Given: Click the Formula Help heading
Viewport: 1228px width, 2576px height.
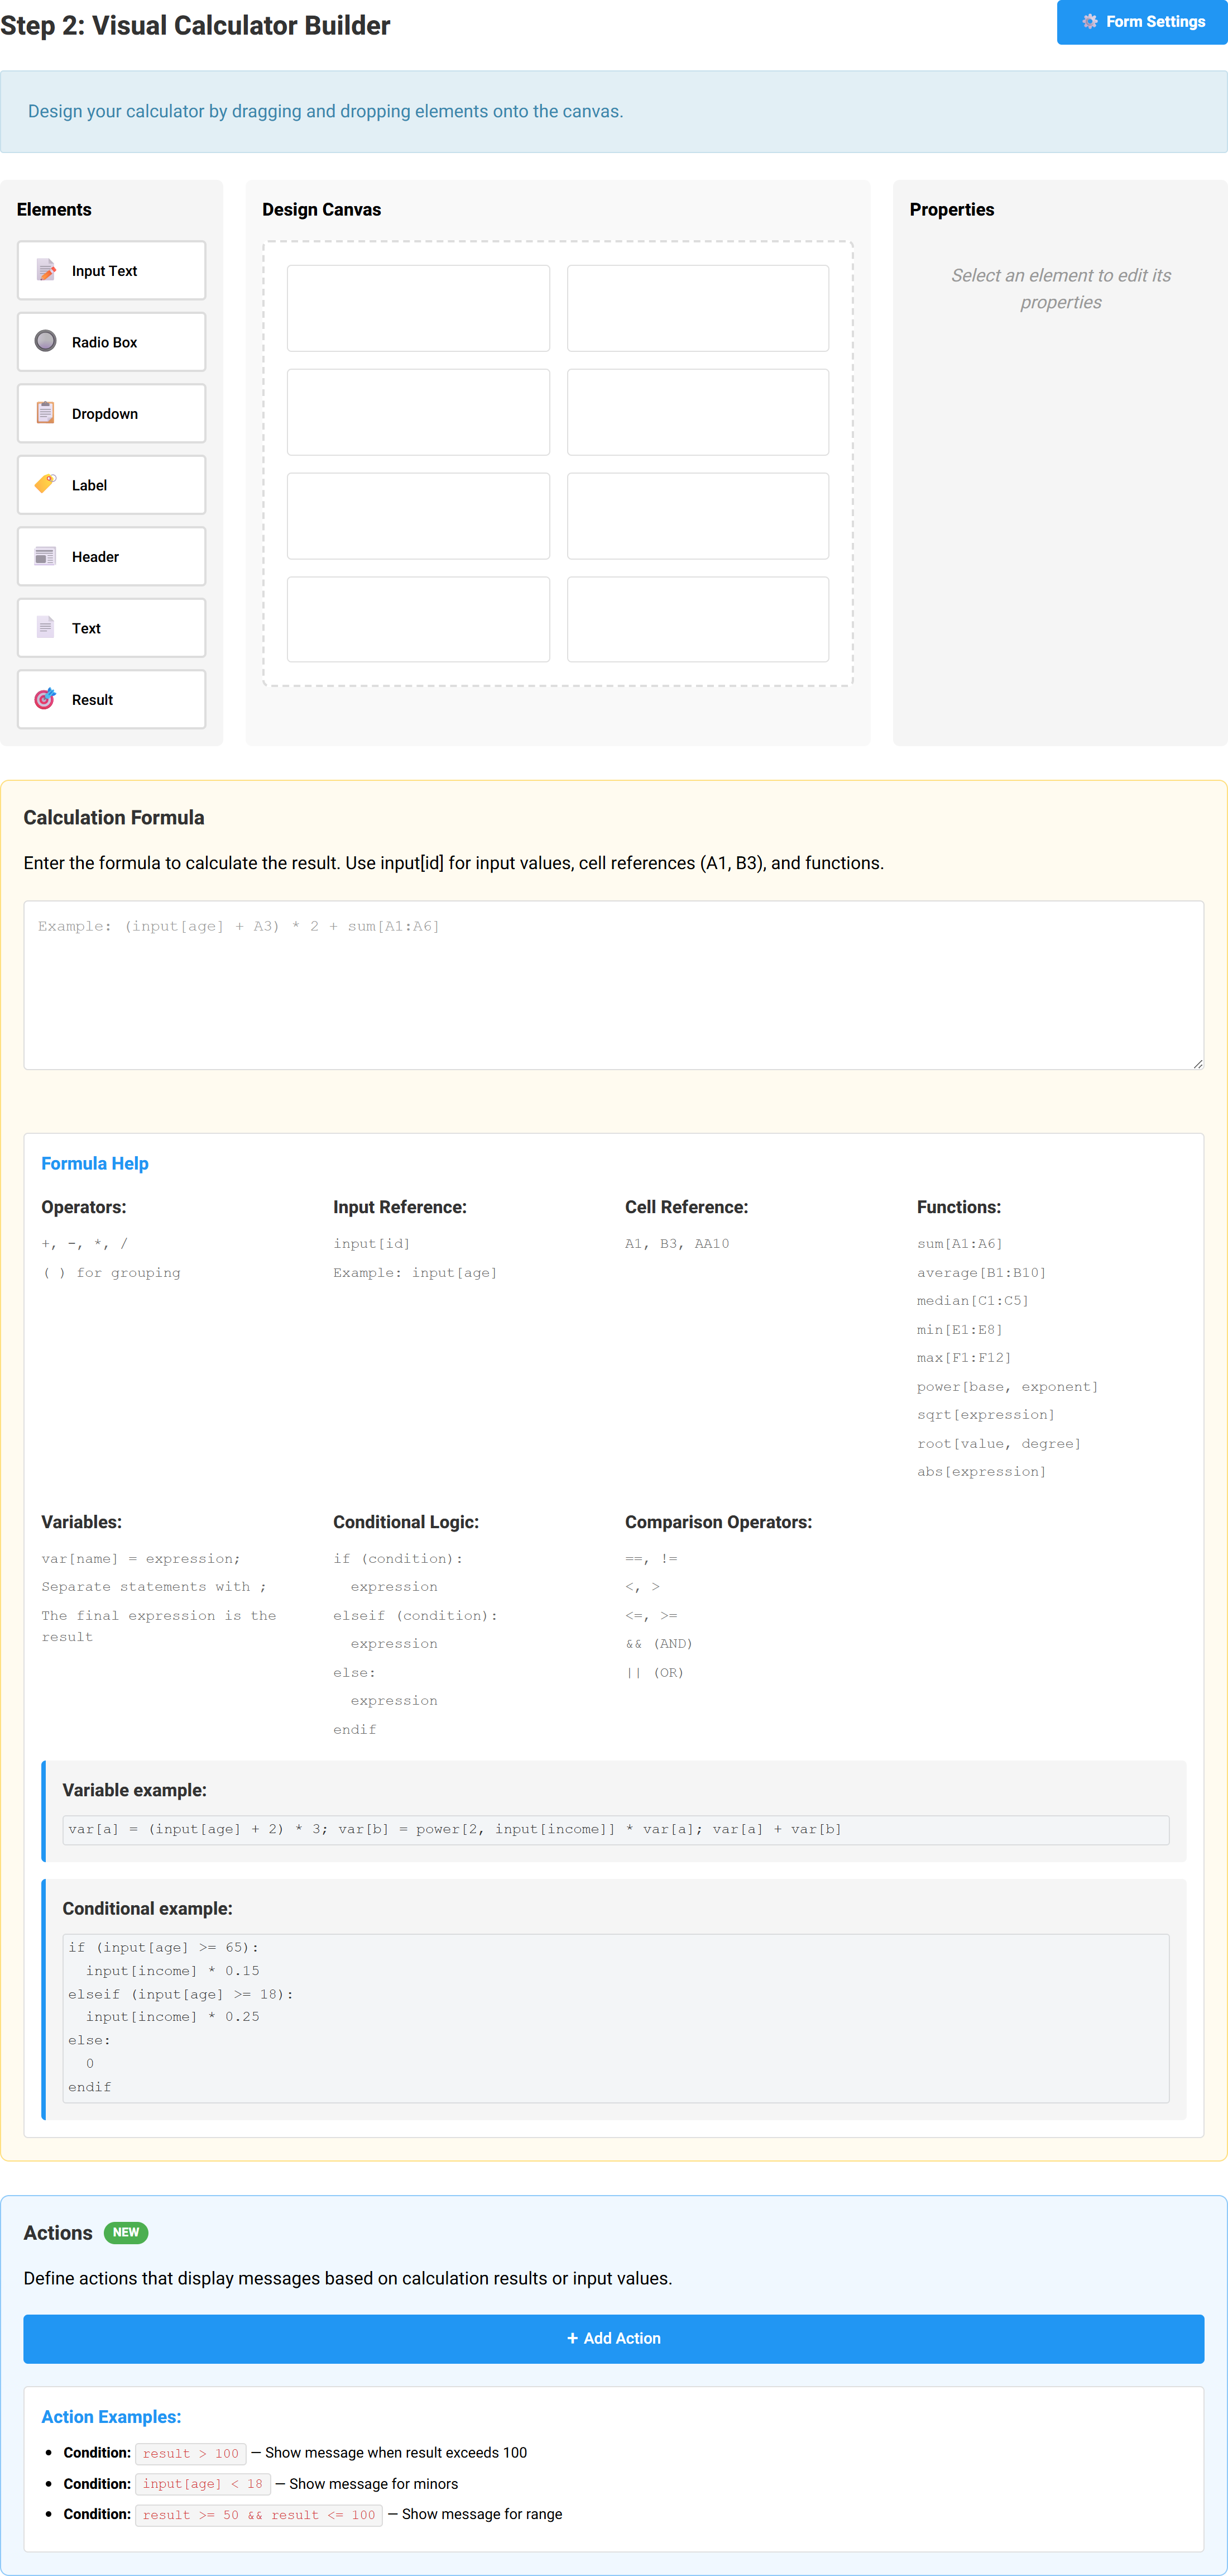Looking at the screenshot, I should click(x=95, y=1163).
